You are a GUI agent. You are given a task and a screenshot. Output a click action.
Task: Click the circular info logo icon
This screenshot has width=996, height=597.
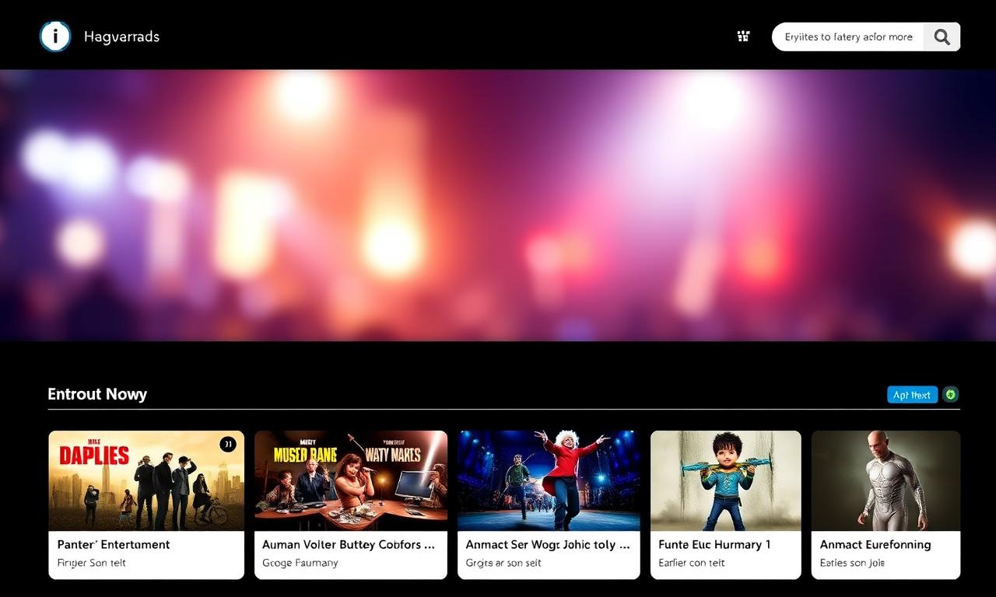coord(55,37)
